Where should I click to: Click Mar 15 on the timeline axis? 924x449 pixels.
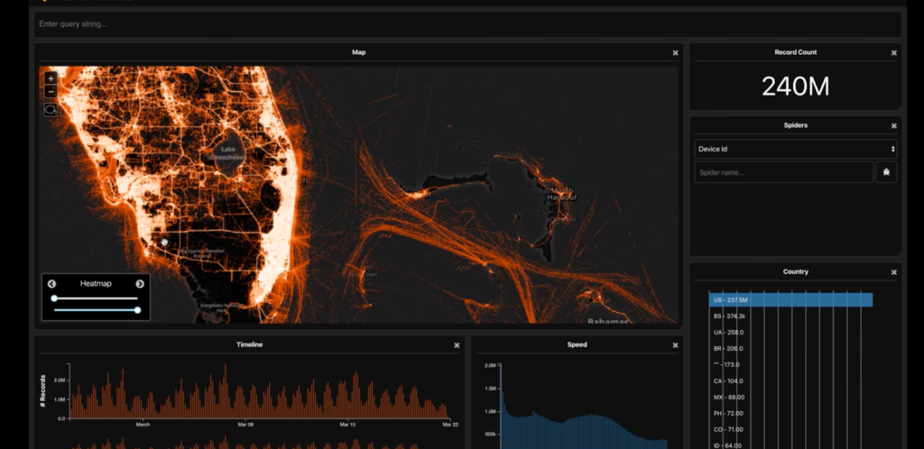347,425
